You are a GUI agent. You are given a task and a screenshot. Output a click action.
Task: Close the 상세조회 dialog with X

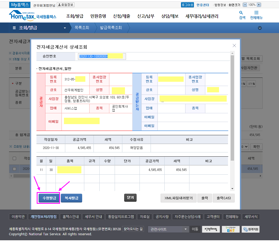pos(234,46)
